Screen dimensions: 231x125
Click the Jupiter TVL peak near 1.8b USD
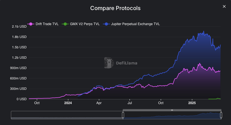click(x=204, y=31)
